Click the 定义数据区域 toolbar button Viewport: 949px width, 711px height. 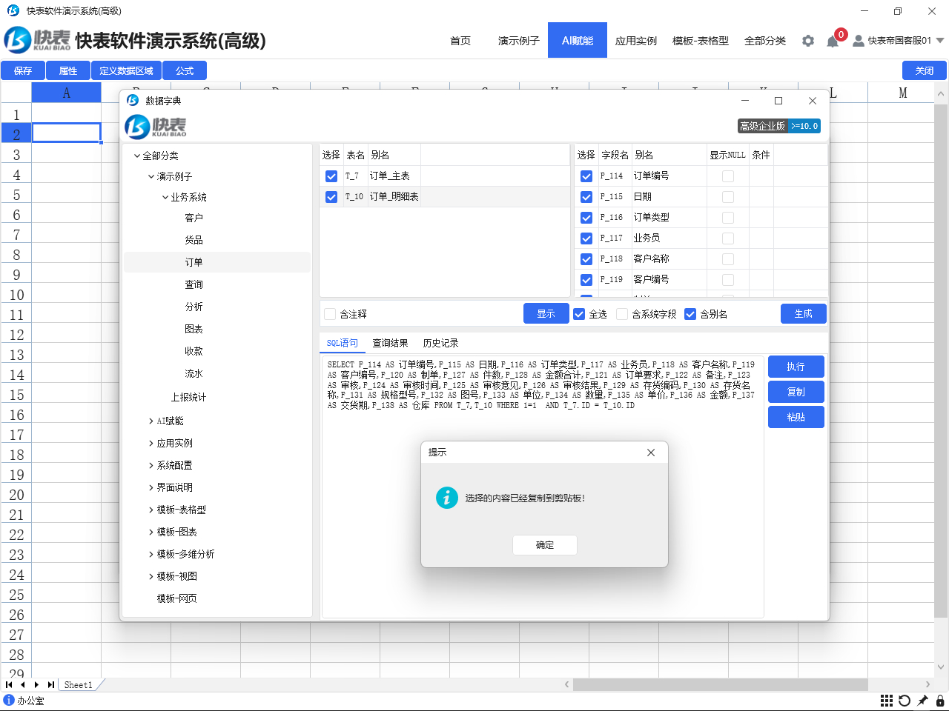[126, 70]
